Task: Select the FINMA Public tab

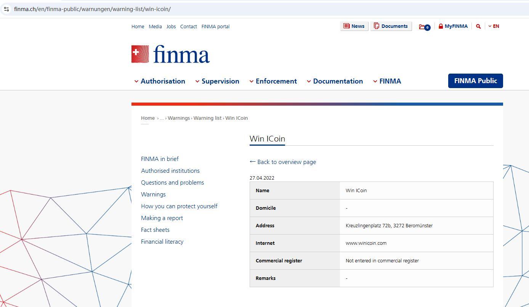Action: [x=475, y=81]
